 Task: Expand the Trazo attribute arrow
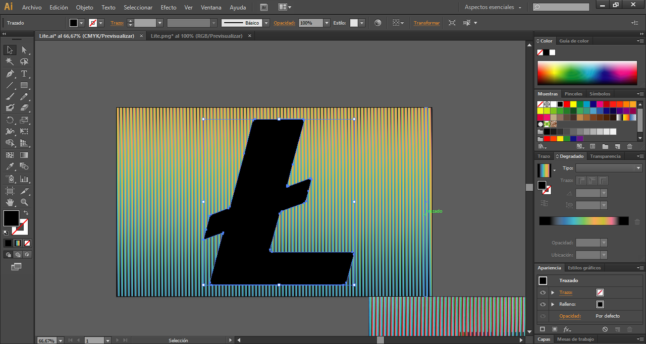coord(553,293)
